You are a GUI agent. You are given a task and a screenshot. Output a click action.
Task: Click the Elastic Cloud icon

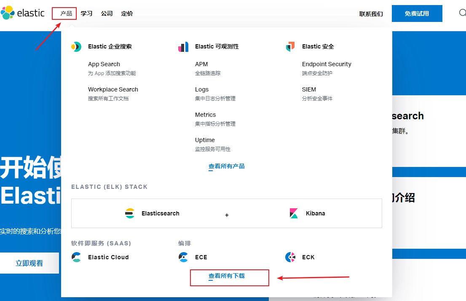pos(76,257)
